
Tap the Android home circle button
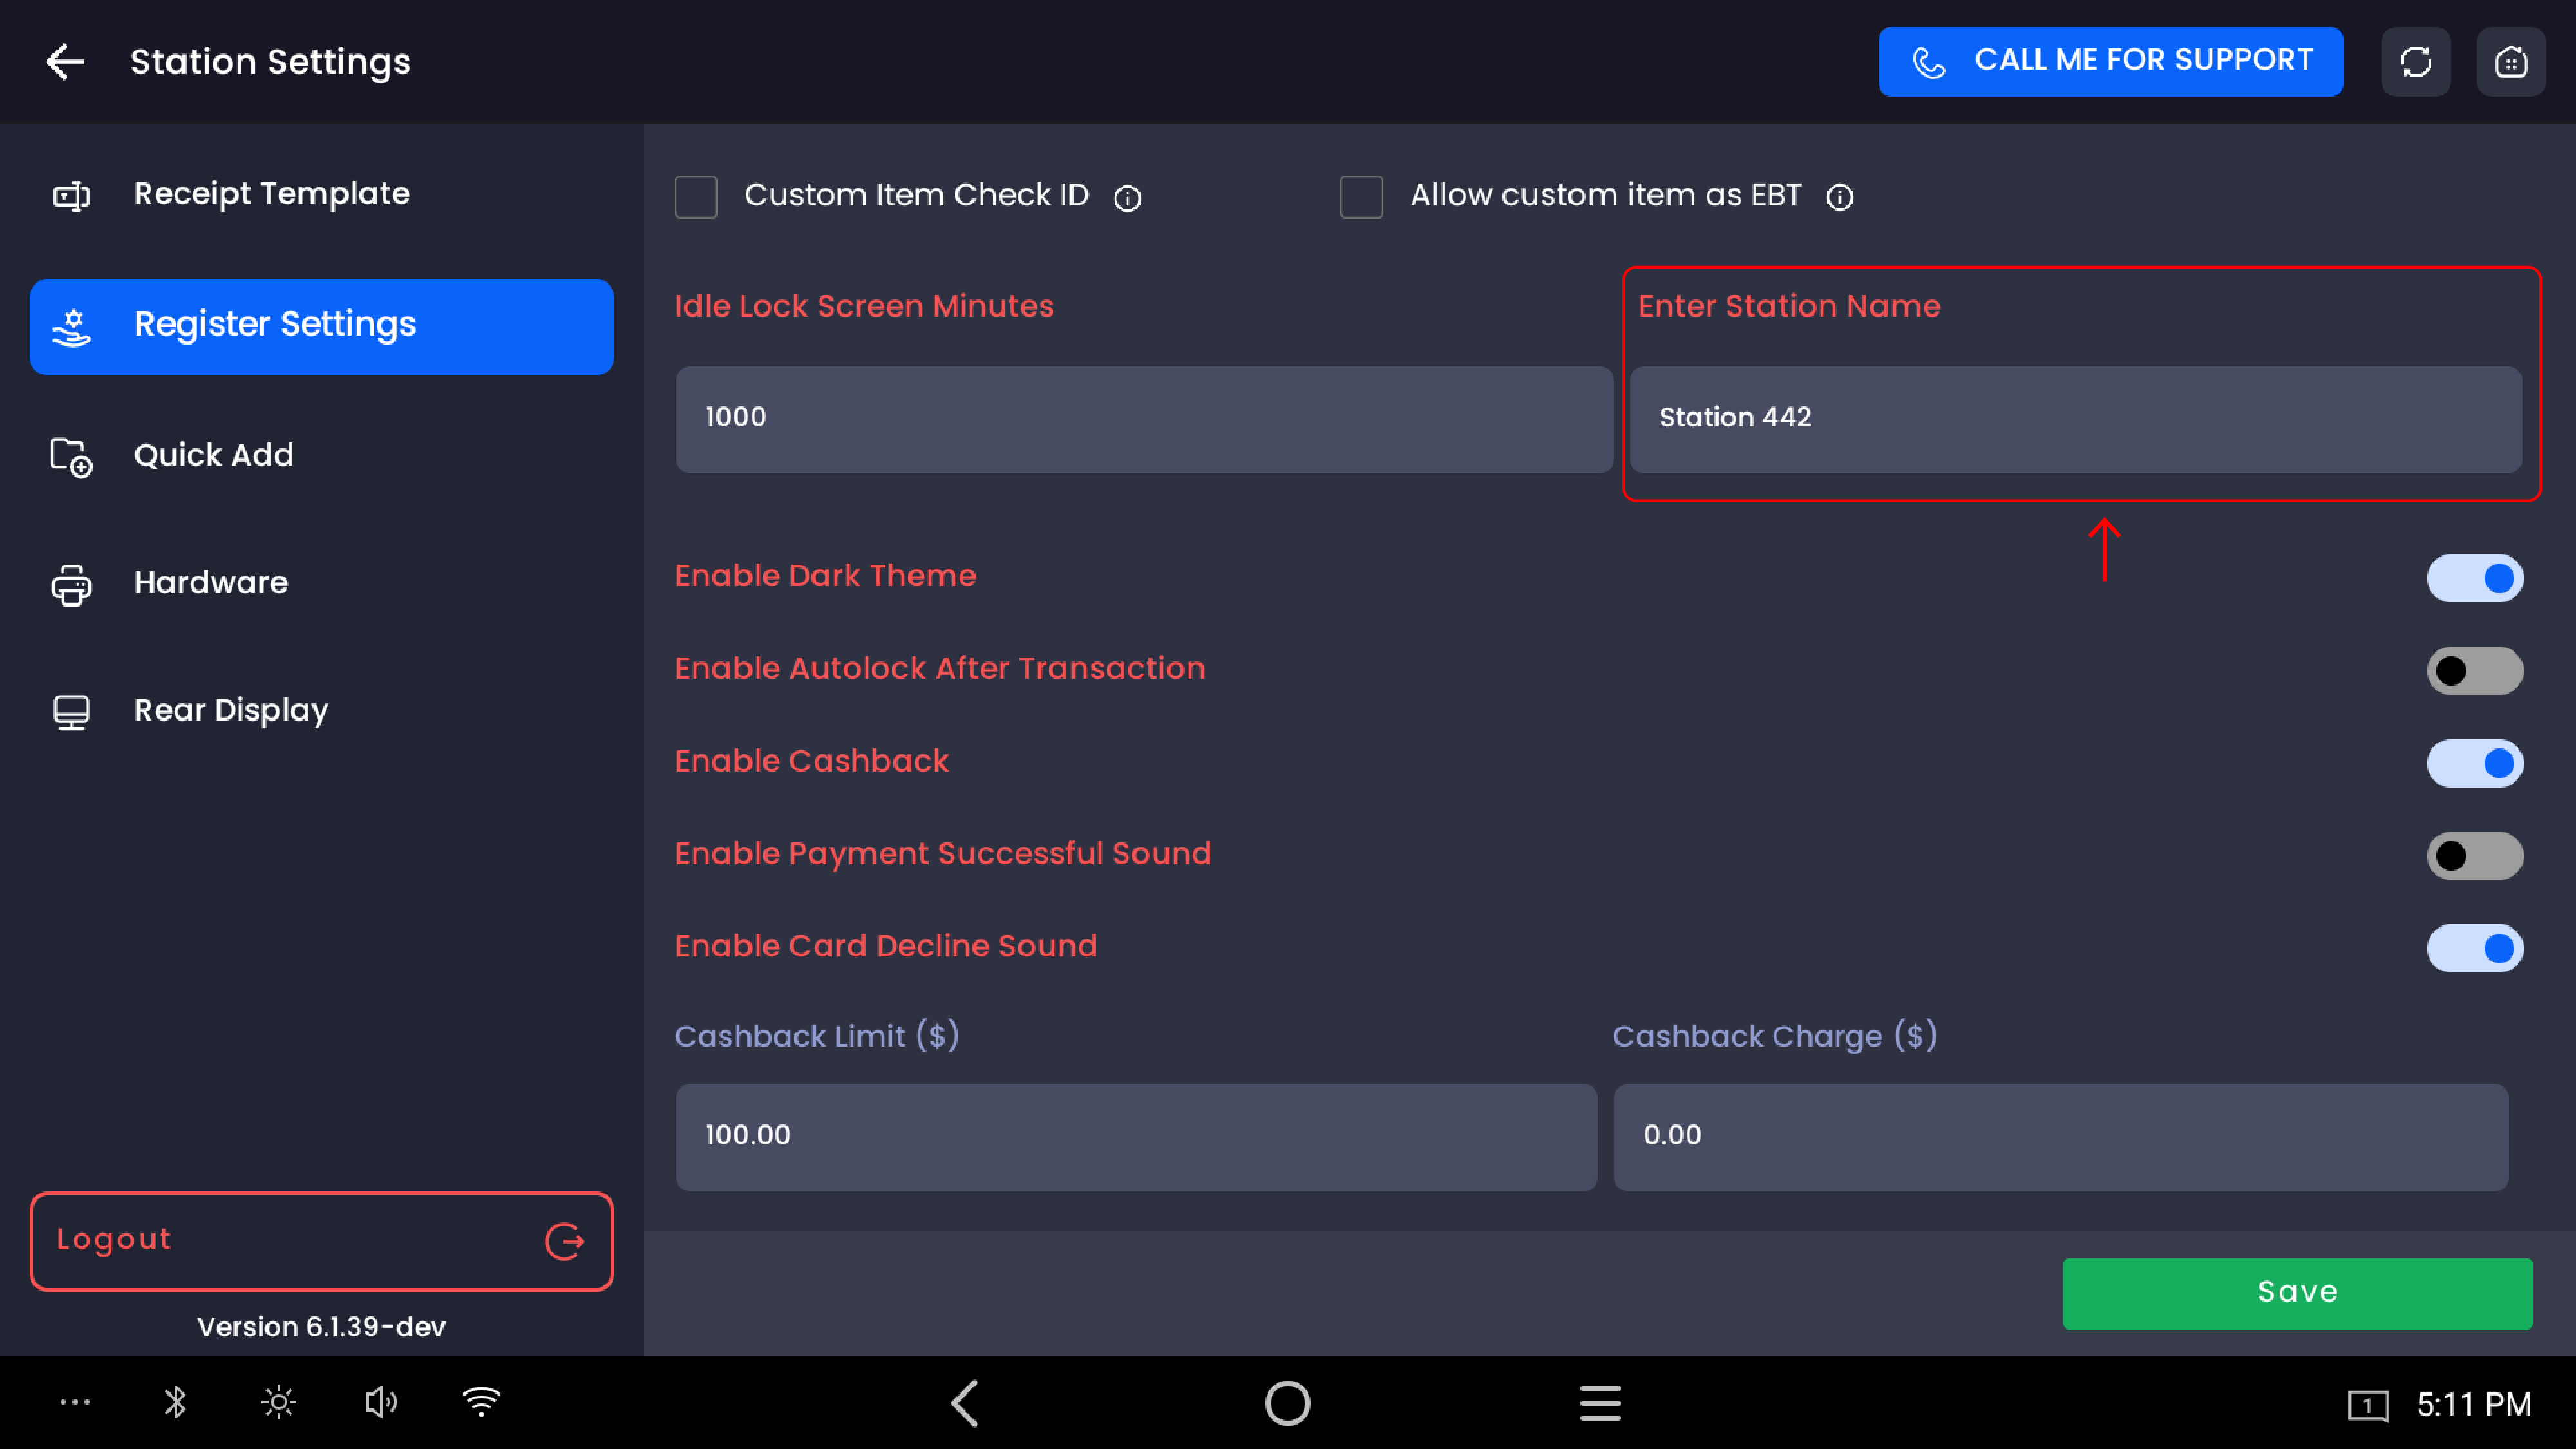pyautogui.click(x=1287, y=1403)
